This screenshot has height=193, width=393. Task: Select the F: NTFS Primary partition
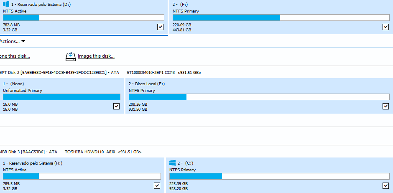point(281,17)
